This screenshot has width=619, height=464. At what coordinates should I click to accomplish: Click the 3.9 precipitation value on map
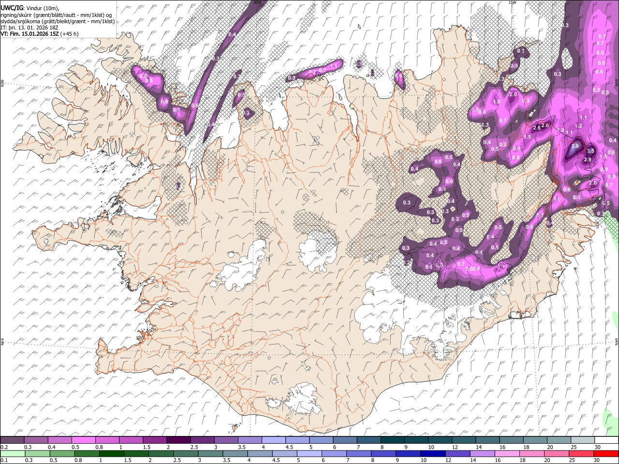point(575,146)
